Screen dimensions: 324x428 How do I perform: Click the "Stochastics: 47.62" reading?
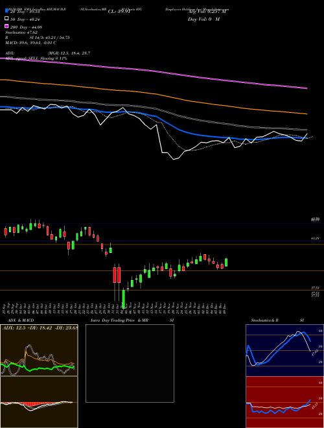pyautogui.click(x=21, y=32)
